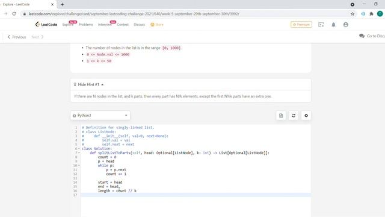Open the Explore menu item
Screen dimensions: 385x217
click(67, 25)
